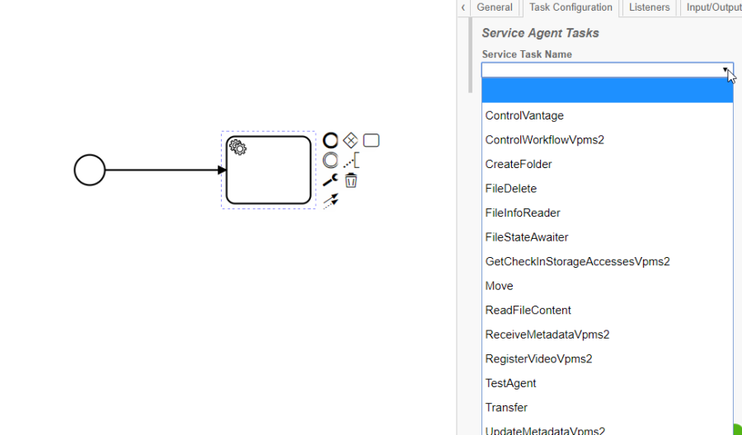Pick FileInfoReader in the task list

(x=523, y=213)
